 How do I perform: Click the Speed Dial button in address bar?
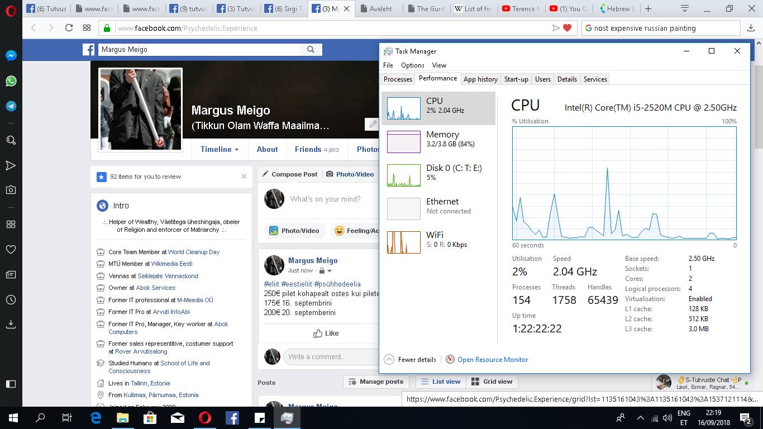87,28
